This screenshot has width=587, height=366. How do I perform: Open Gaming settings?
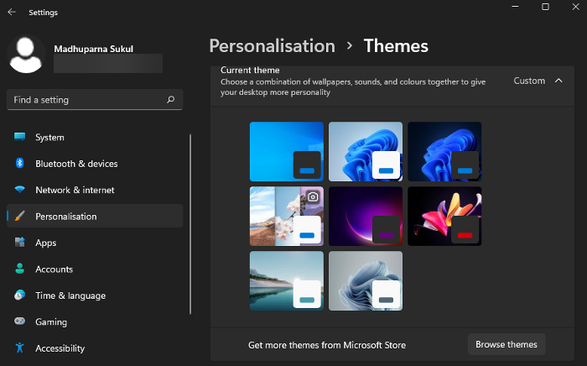coord(95,322)
